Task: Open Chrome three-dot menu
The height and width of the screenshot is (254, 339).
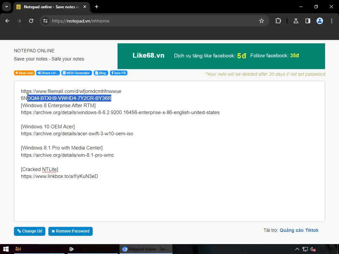Action: 332,21
